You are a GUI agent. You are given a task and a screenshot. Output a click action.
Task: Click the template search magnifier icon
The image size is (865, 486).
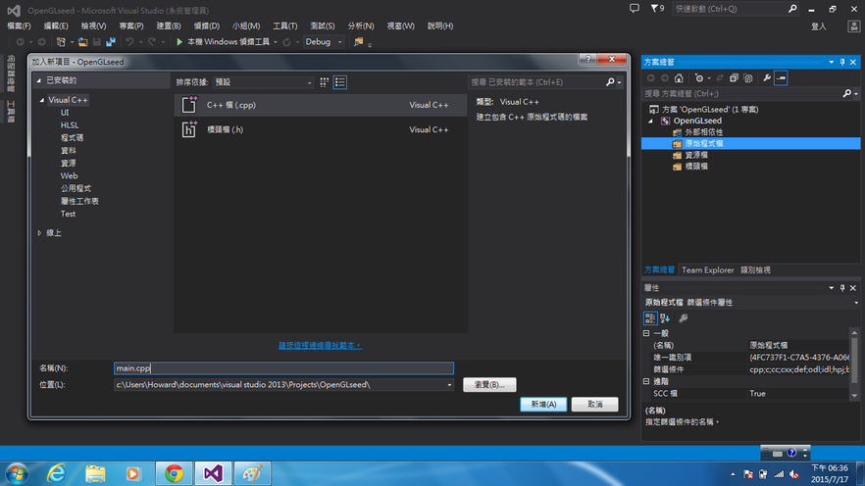[x=610, y=82]
